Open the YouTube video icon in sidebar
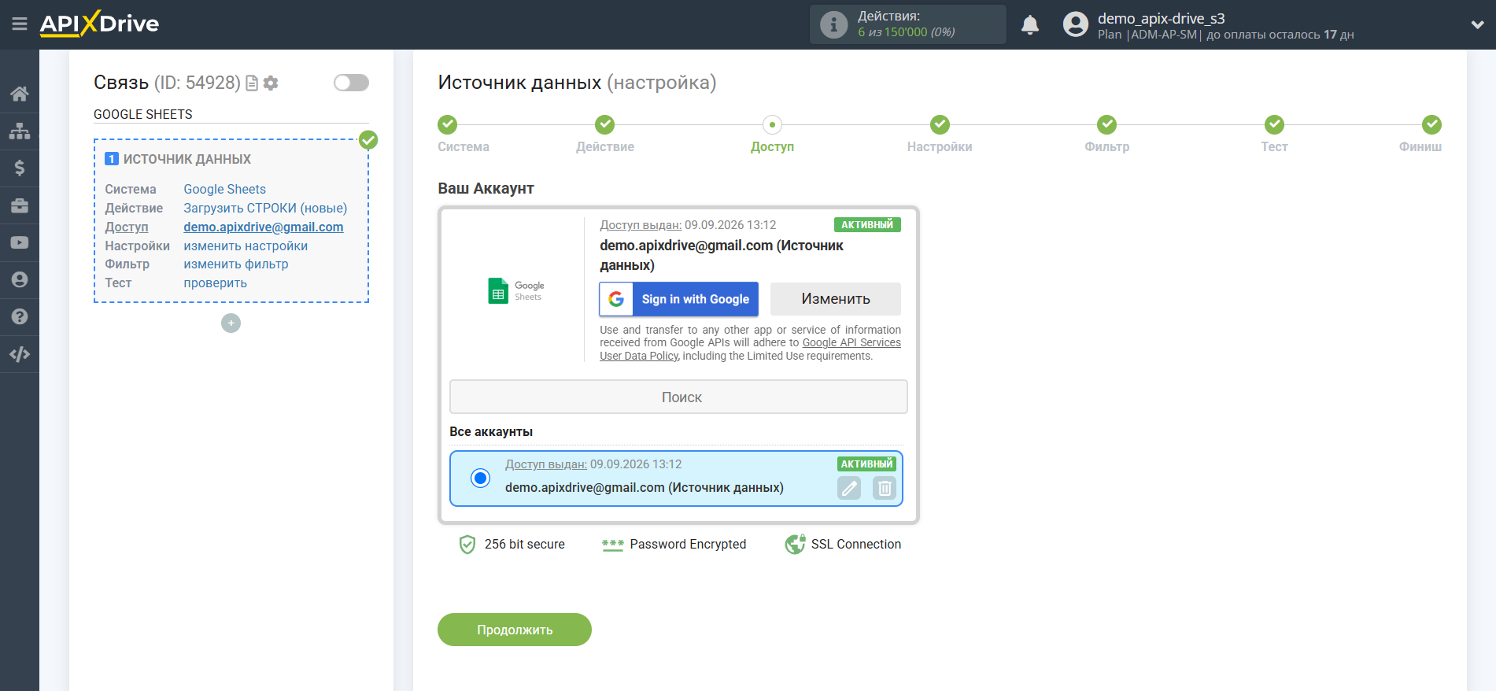 (20, 242)
